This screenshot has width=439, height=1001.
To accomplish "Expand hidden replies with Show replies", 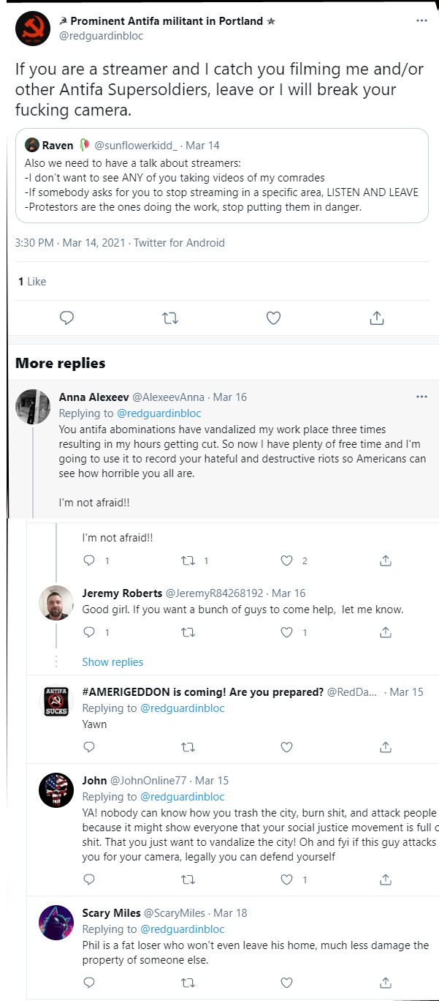I will click(112, 662).
